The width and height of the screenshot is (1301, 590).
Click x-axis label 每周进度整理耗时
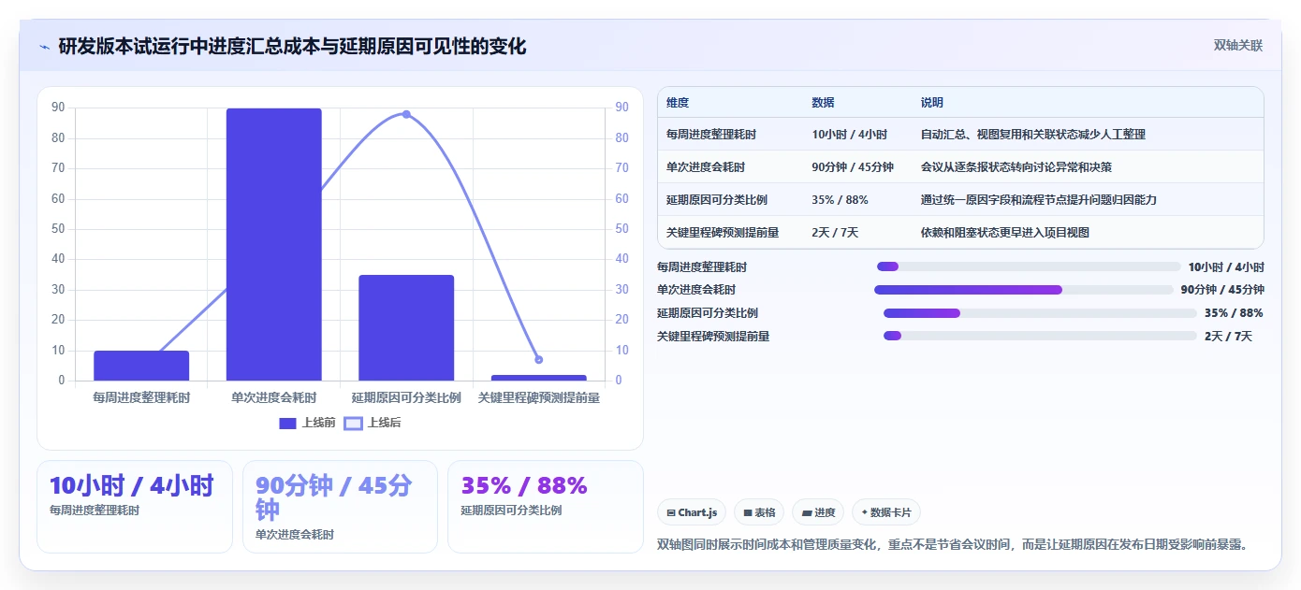click(141, 398)
